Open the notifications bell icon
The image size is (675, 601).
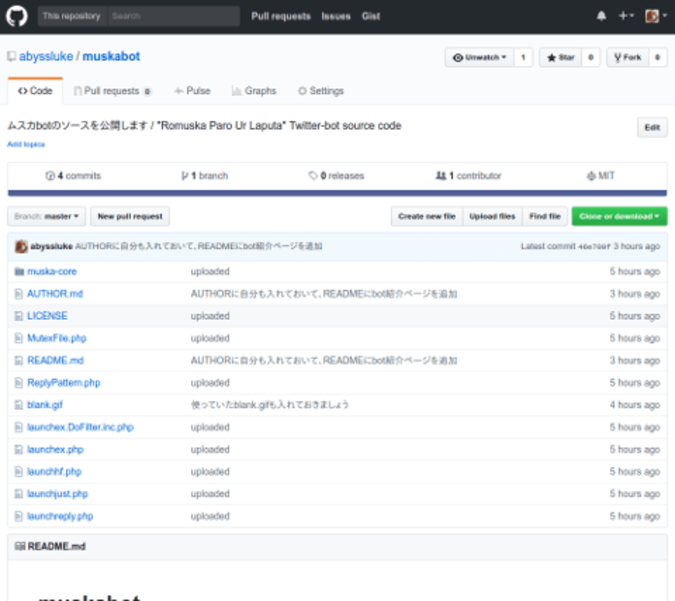point(601,16)
